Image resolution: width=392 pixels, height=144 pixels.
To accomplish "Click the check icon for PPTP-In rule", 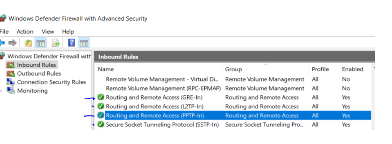I will pyautogui.click(x=101, y=115).
